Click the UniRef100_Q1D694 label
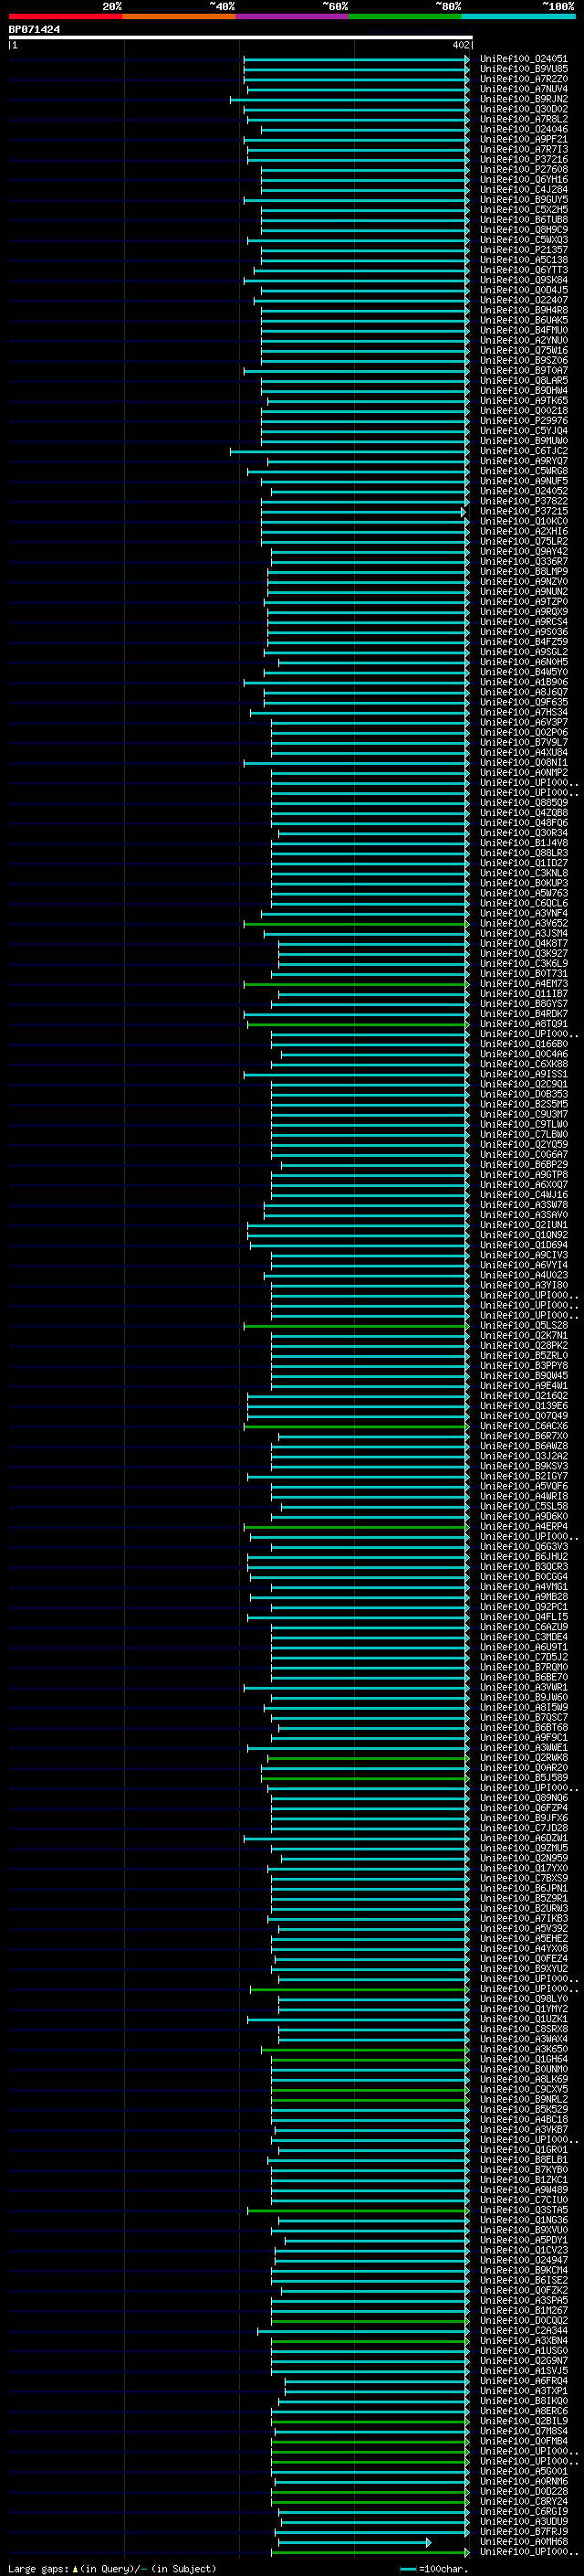Screen dimensions: 584x2576 click(x=523, y=1245)
